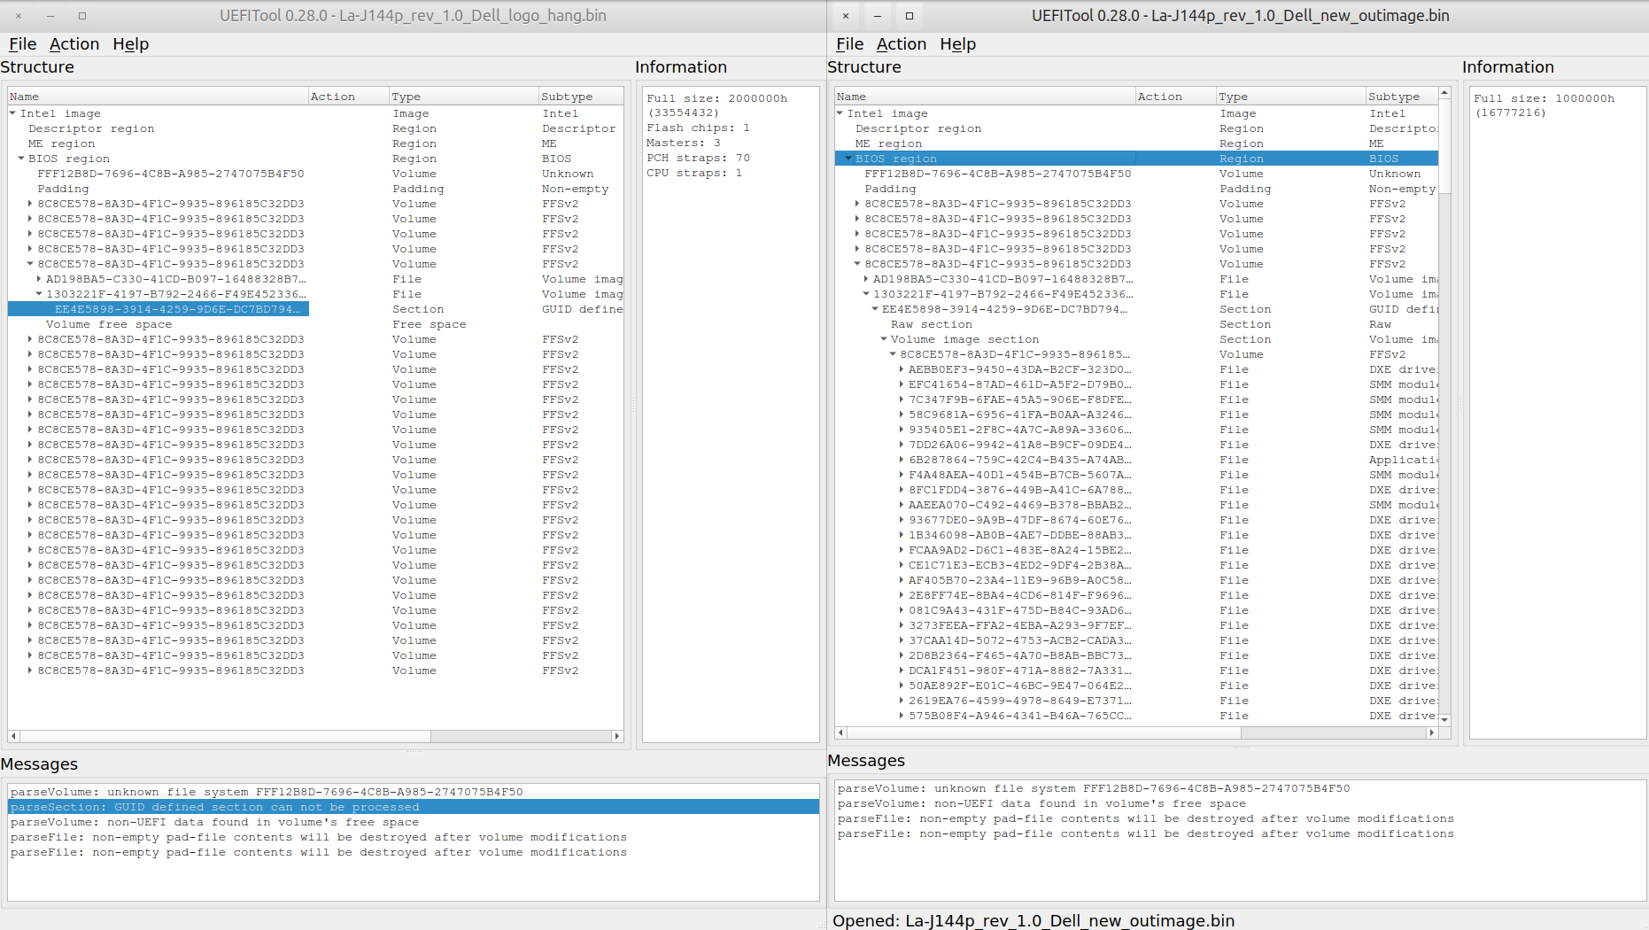Viewport: 1649px width, 930px height.
Task: Collapse Intel image node in right tree
Action: [x=840, y=113]
